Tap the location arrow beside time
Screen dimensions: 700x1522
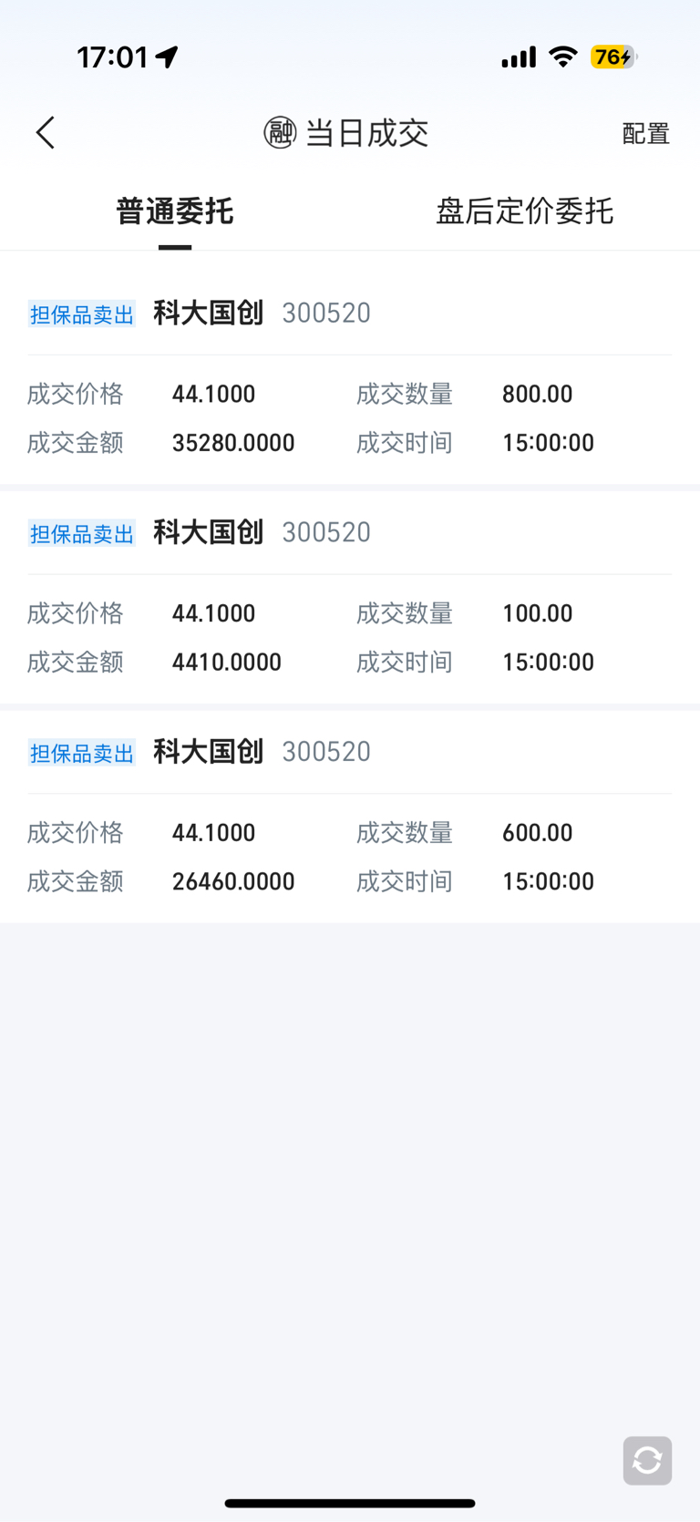[x=167, y=57]
